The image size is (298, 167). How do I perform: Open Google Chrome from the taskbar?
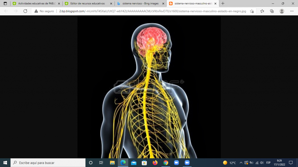pos(166,163)
